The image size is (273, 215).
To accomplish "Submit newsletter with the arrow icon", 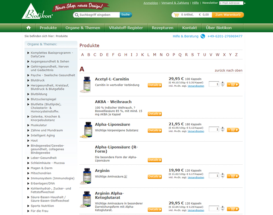I will point(245,3).
